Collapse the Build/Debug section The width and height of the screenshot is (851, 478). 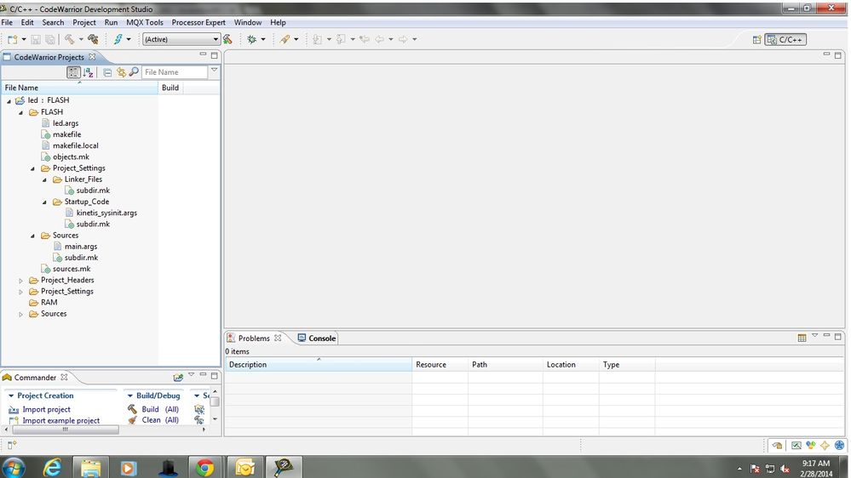pos(129,395)
